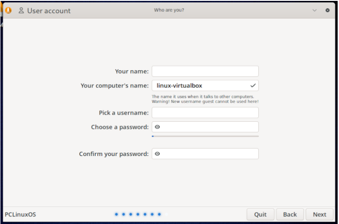Click the 'Pick a username:' label

[124, 113]
